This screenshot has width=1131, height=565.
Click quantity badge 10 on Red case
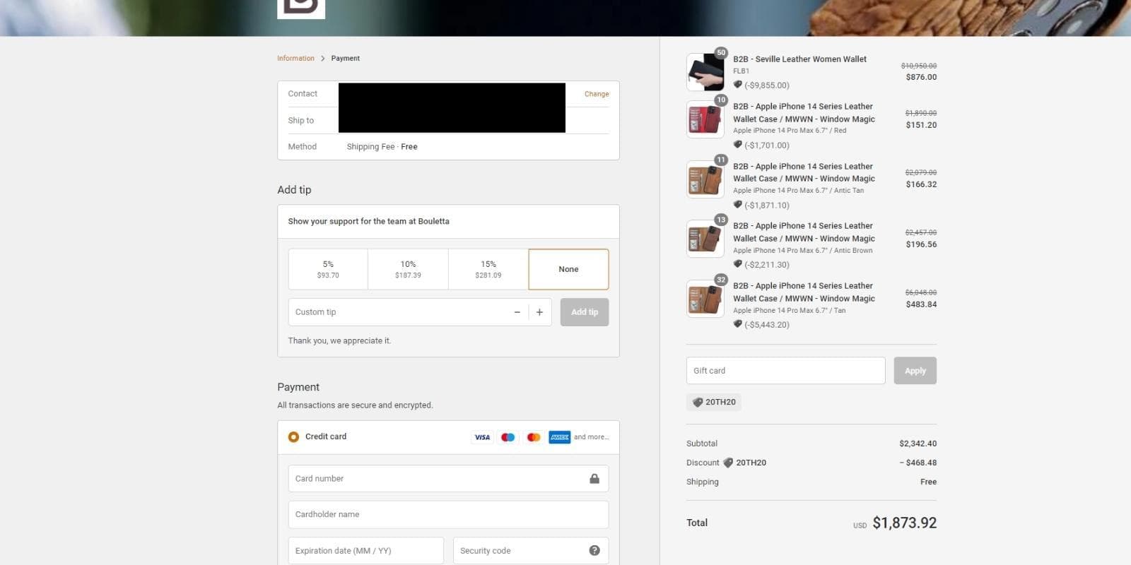pyautogui.click(x=721, y=100)
